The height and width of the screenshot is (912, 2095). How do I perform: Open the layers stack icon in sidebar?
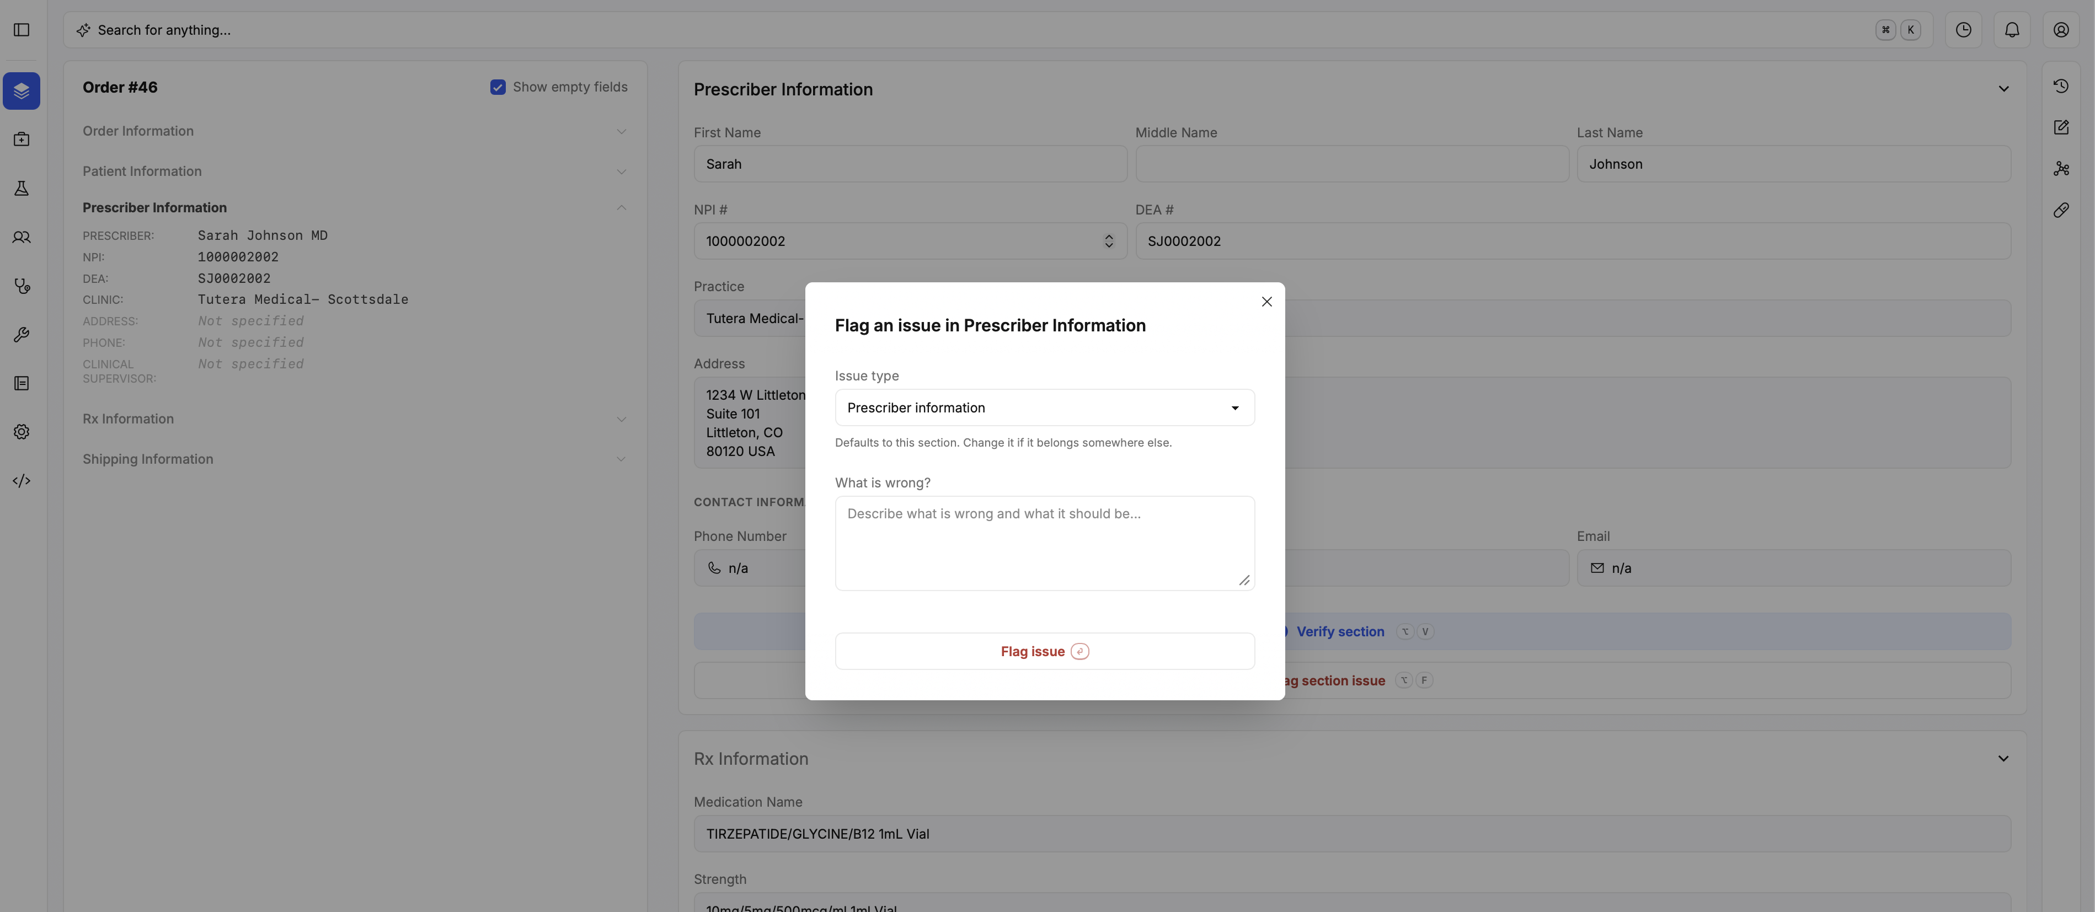pos(22,91)
